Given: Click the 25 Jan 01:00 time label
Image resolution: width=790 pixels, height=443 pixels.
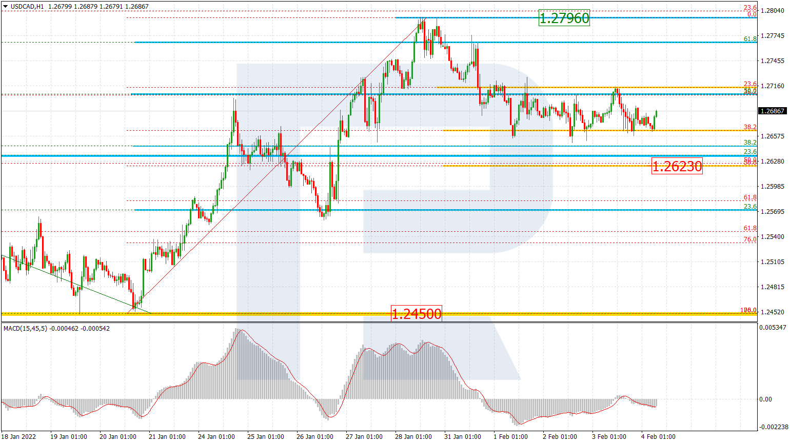Looking at the screenshot, I should click(x=266, y=437).
